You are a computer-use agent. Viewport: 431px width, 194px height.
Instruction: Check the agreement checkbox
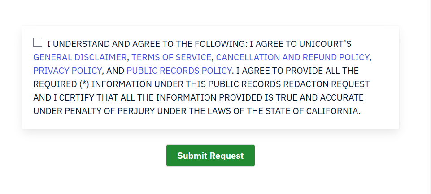pyautogui.click(x=38, y=43)
